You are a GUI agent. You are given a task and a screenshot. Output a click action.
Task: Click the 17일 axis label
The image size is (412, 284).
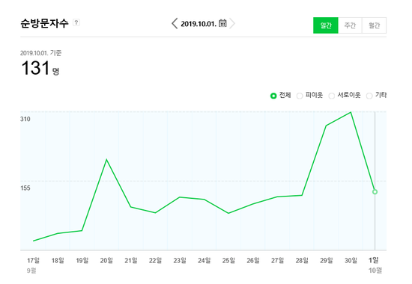(x=34, y=260)
